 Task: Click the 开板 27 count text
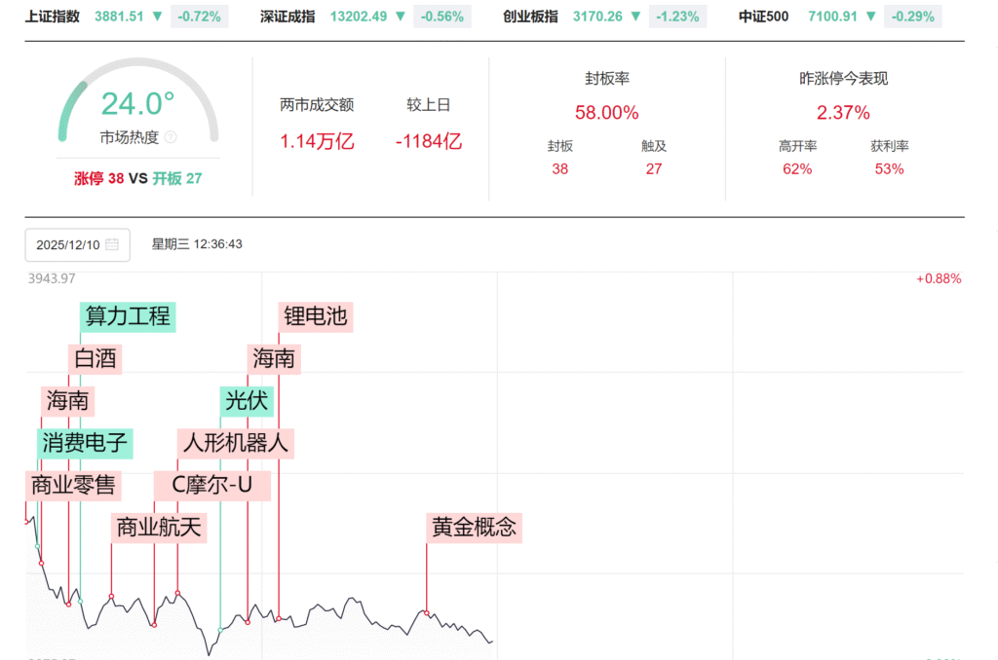pos(177,178)
